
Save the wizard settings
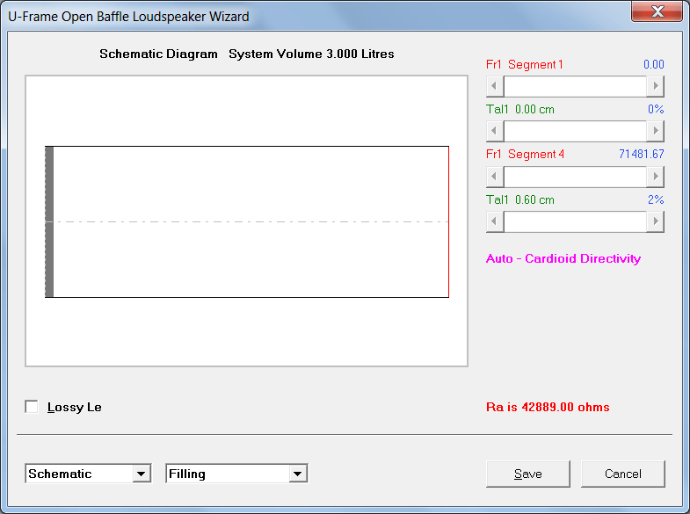pyautogui.click(x=528, y=474)
